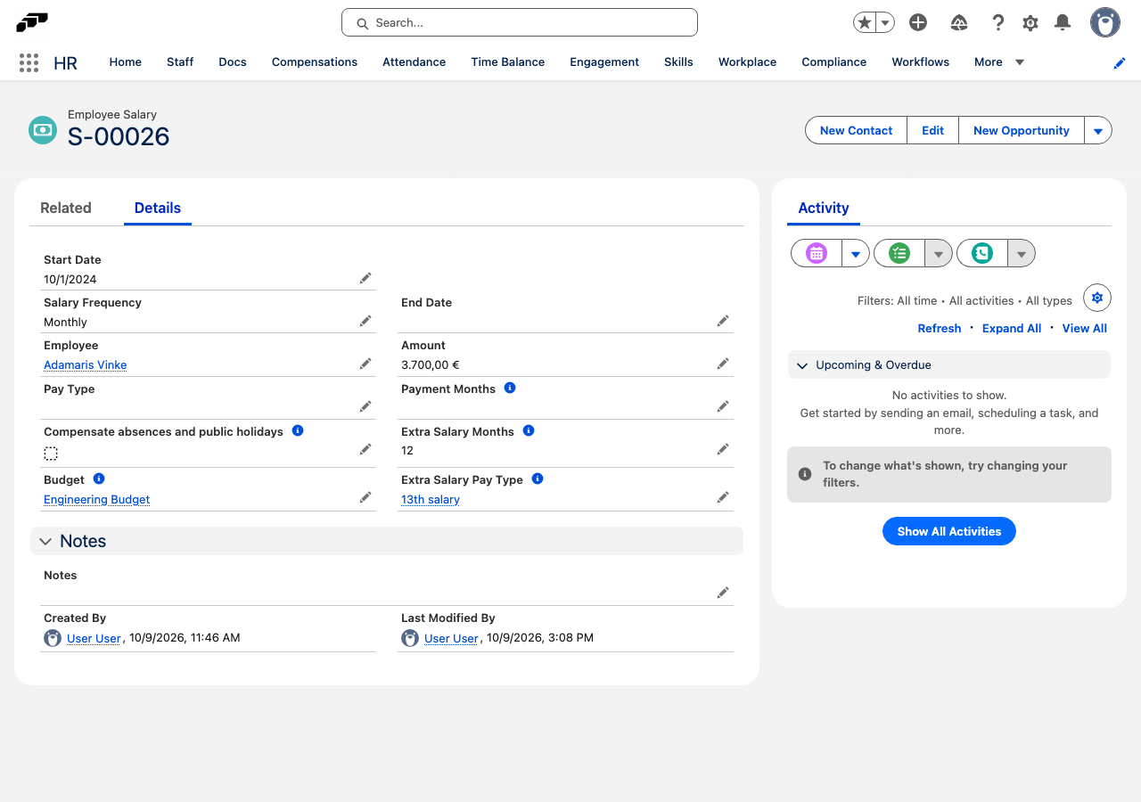
Task: Open the Workflows nav tab
Action: (920, 62)
